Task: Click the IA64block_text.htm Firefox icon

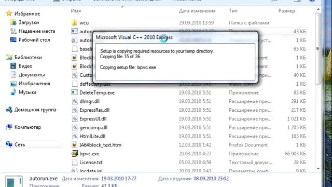Action: [x=74, y=145]
